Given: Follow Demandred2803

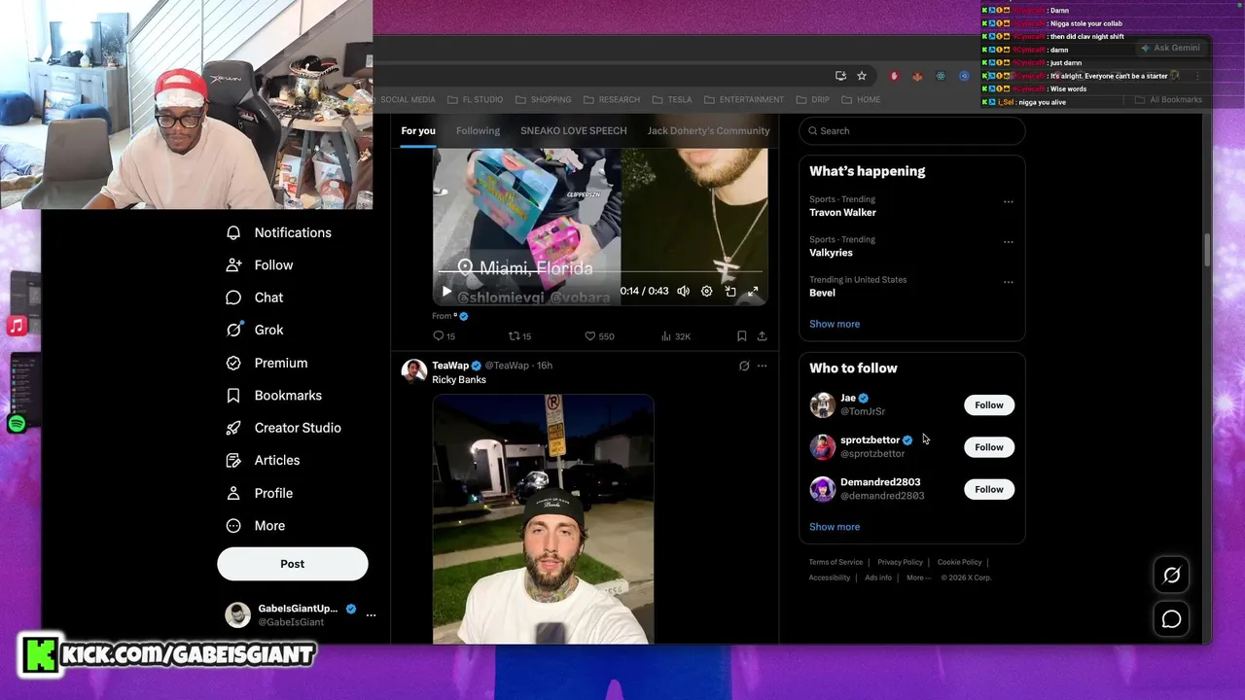Looking at the screenshot, I should [x=989, y=489].
